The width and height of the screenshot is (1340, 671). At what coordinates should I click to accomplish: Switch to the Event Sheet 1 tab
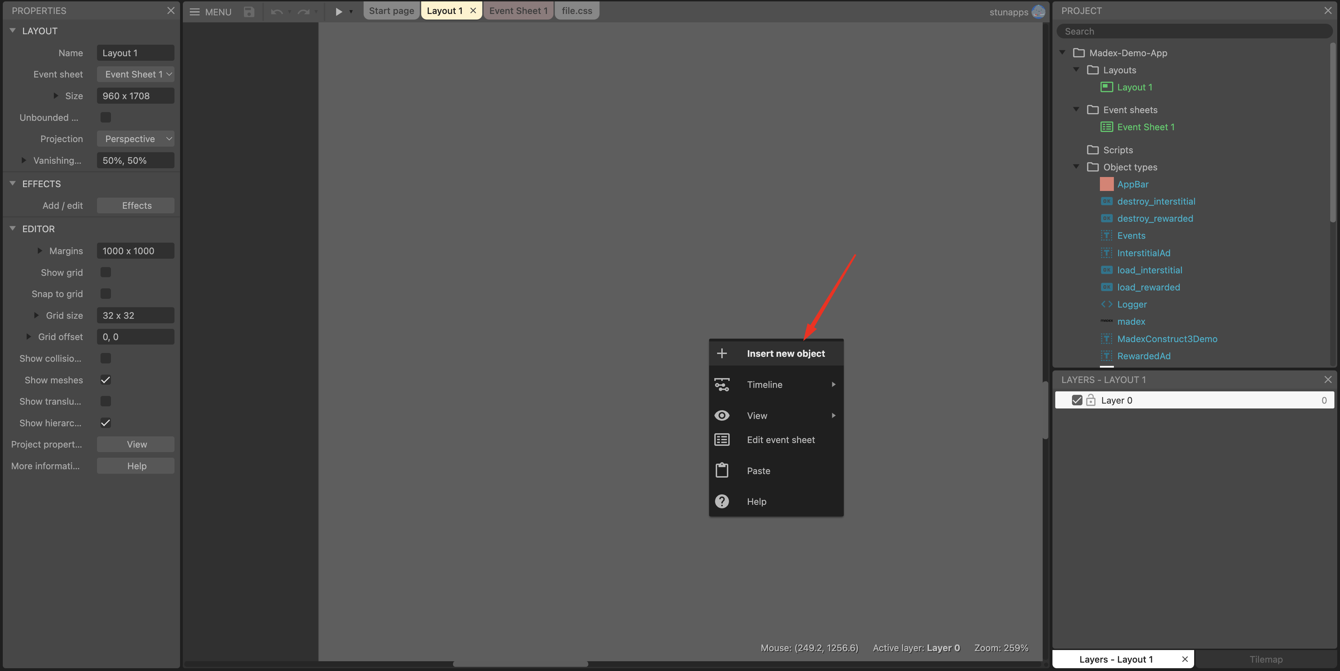pyautogui.click(x=518, y=10)
